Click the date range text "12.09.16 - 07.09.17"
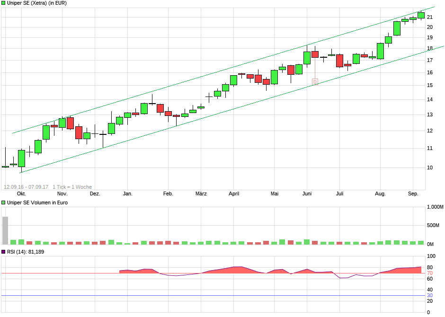 coord(26,187)
